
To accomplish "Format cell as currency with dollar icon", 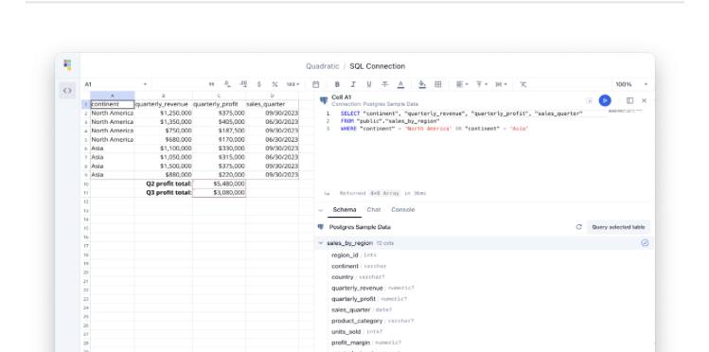I will coord(259,84).
